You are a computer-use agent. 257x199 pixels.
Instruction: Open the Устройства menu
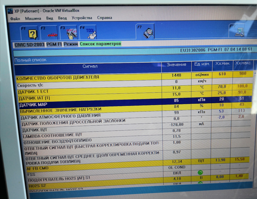[82, 18]
